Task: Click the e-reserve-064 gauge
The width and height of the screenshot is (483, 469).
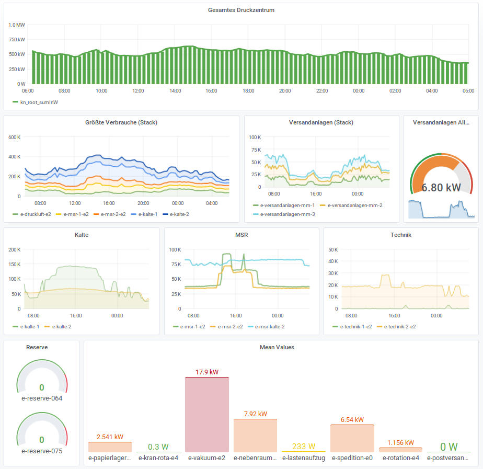Action: click(x=42, y=381)
